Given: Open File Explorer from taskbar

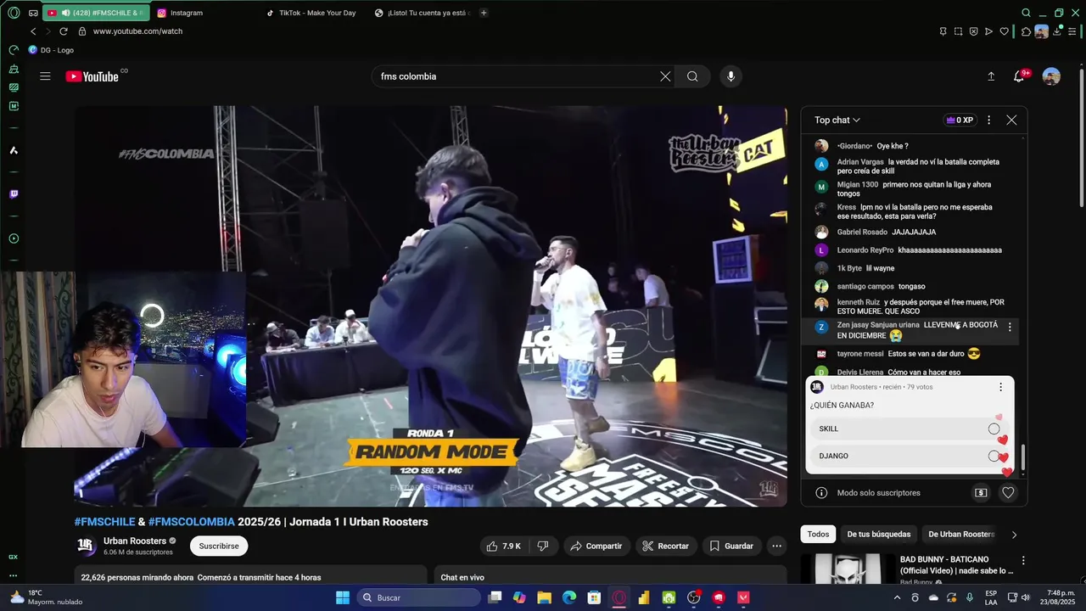Looking at the screenshot, I should (544, 597).
